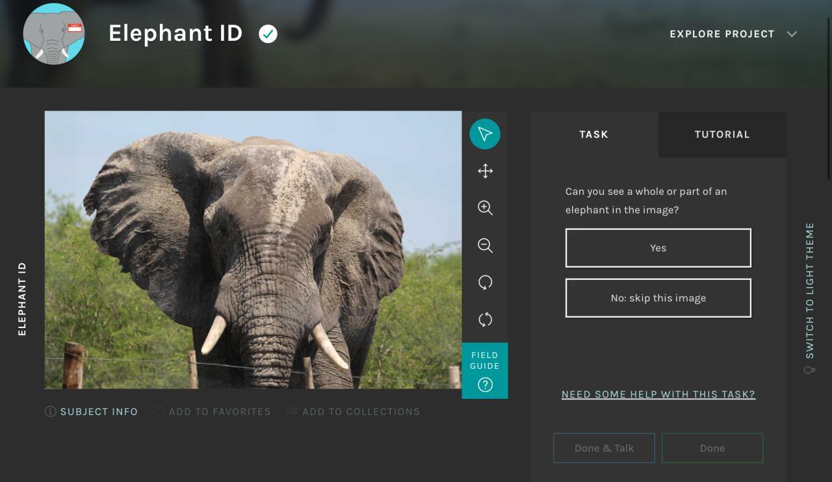Switch to the Tutorial tab
This screenshot has width=832, height=482.
click(x=721, y=134)
